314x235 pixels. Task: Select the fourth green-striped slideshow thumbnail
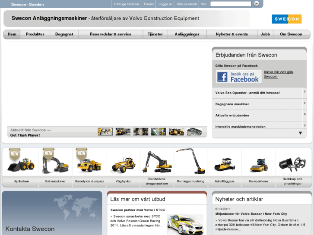[x=159, y=132]
